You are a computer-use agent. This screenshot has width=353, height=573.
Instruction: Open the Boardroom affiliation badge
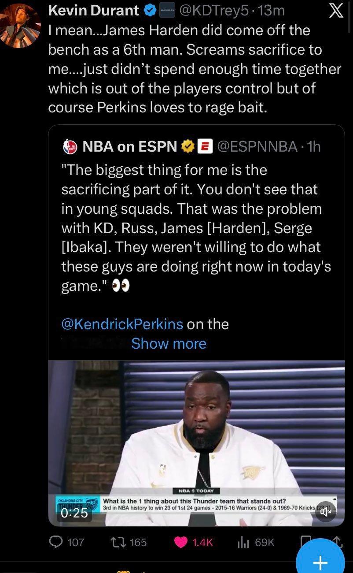tap(166, 11)
